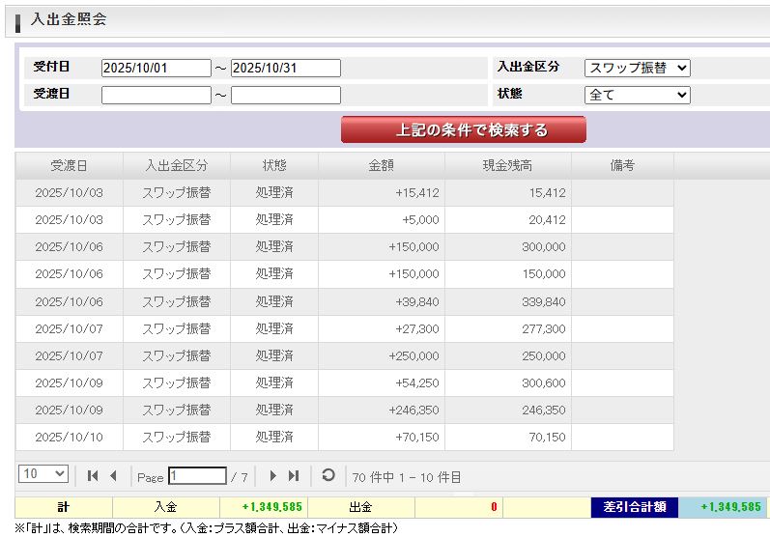This screenshot has width=770, height=538.
Task: Open the 状態 dropdown showing 全て
Action: pos(638,95)
